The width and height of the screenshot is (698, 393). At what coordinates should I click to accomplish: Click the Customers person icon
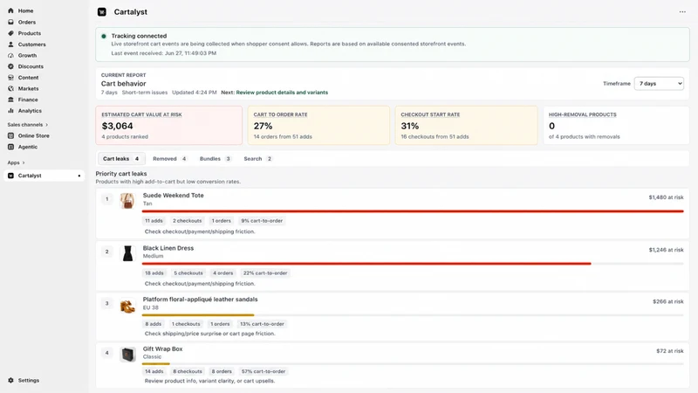pos(10,45)
